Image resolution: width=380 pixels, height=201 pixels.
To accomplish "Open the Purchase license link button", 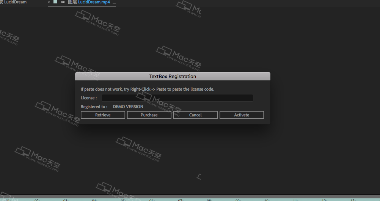I will pos(149,115).
